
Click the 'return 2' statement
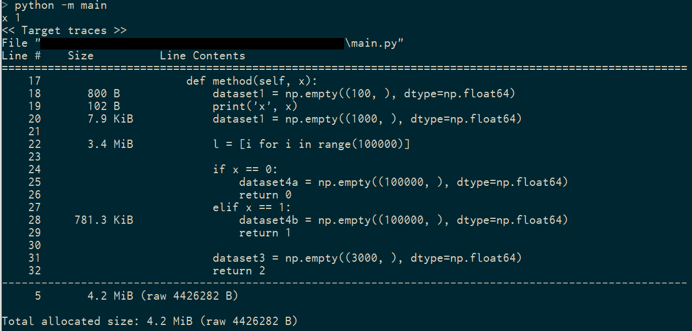(x=239, y=271)
